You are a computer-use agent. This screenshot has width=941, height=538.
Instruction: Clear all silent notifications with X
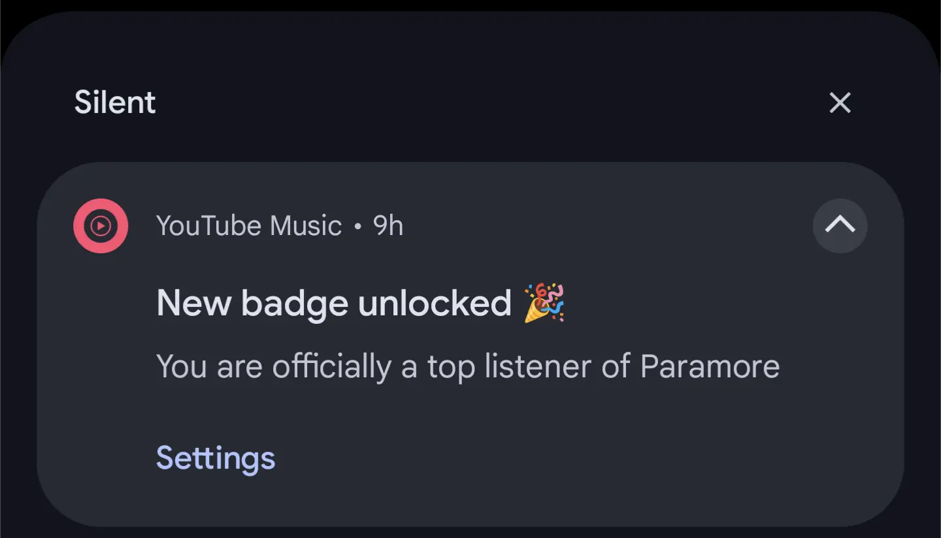840,103
